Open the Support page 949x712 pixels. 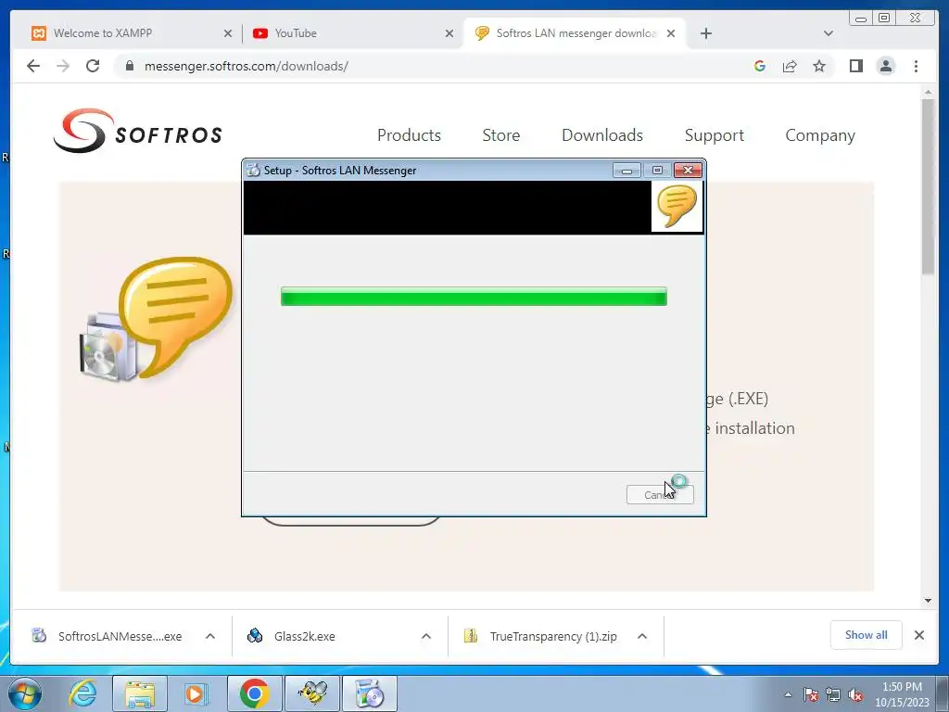pyautogui.click(x=715, y=135)
